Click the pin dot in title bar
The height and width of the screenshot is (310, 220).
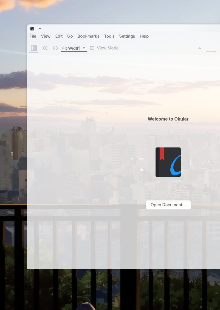pyautogui.click(x=40, y=29)
